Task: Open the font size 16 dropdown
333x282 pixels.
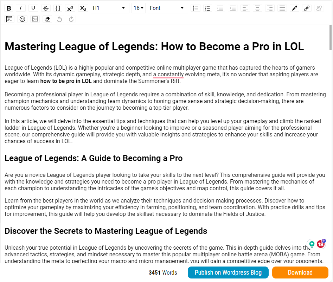Action: tap(139, 8)
